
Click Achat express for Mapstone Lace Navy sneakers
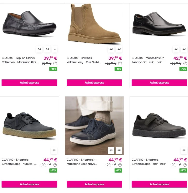94,184
